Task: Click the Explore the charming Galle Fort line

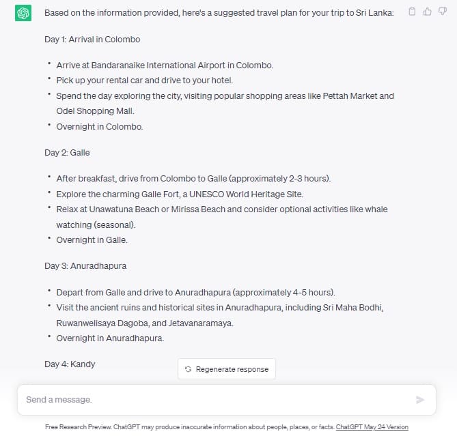Action: click(x=180, y=194)
